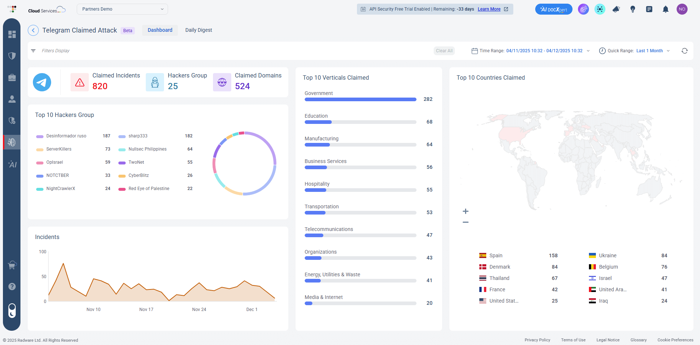Open the help question mark icon in sidebar

12,287
